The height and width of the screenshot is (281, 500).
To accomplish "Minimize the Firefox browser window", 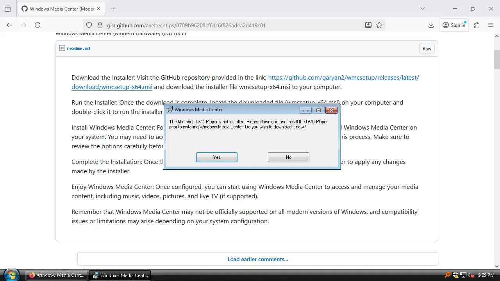I will (x=455, y=9).
